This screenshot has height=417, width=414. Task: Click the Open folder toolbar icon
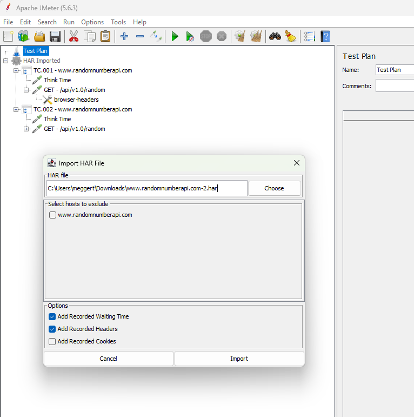click(39, 36)
